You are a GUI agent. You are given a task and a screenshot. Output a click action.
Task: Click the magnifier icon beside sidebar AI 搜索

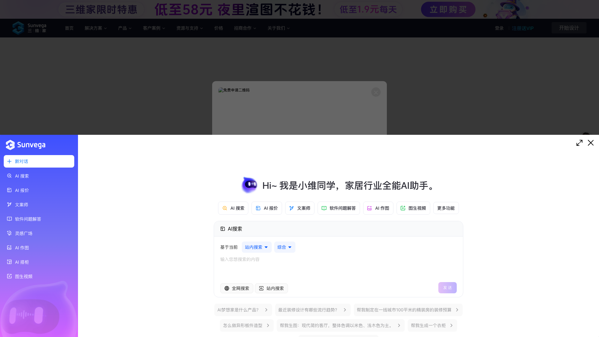9,176
